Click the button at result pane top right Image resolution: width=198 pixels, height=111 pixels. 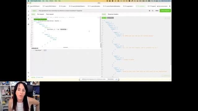(167, 18)
